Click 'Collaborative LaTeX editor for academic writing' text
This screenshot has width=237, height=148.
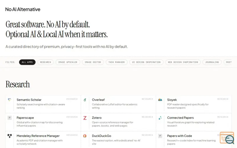115,106
